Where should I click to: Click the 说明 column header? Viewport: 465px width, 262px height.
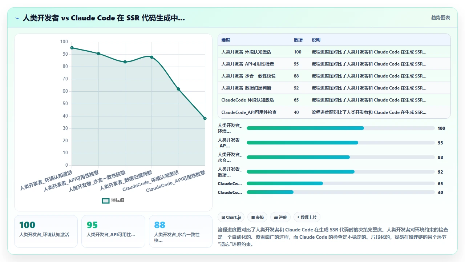(316, 40)
